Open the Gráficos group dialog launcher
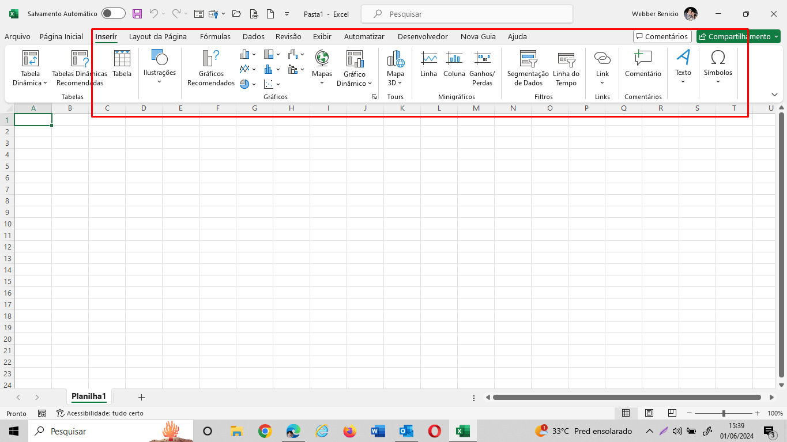The width and height of the screenshot is (787, 442). click(x=374, y=97)
